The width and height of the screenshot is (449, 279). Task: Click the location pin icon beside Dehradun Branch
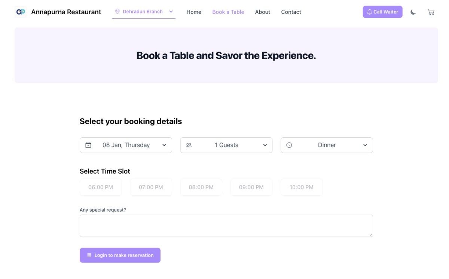(117, 12)
